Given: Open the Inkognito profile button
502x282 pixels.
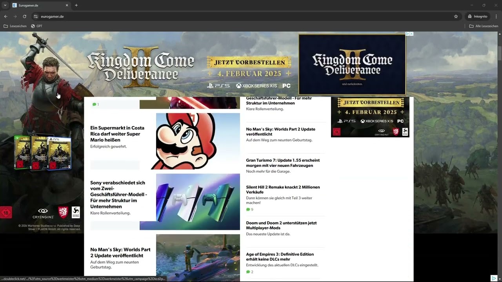Looking at the screenshot, I should tap(477, 16).
